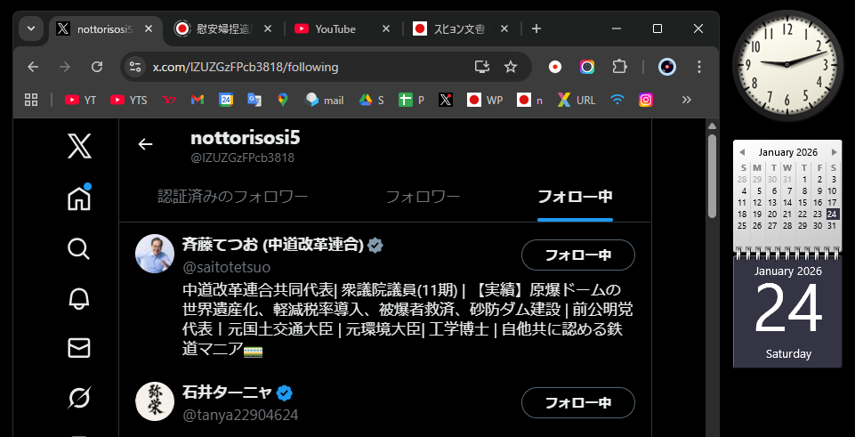The height and width of the screenshot is (437, 855).
Task: Toggle following for 石井ターニャ
Action: [x=577, y=402]
